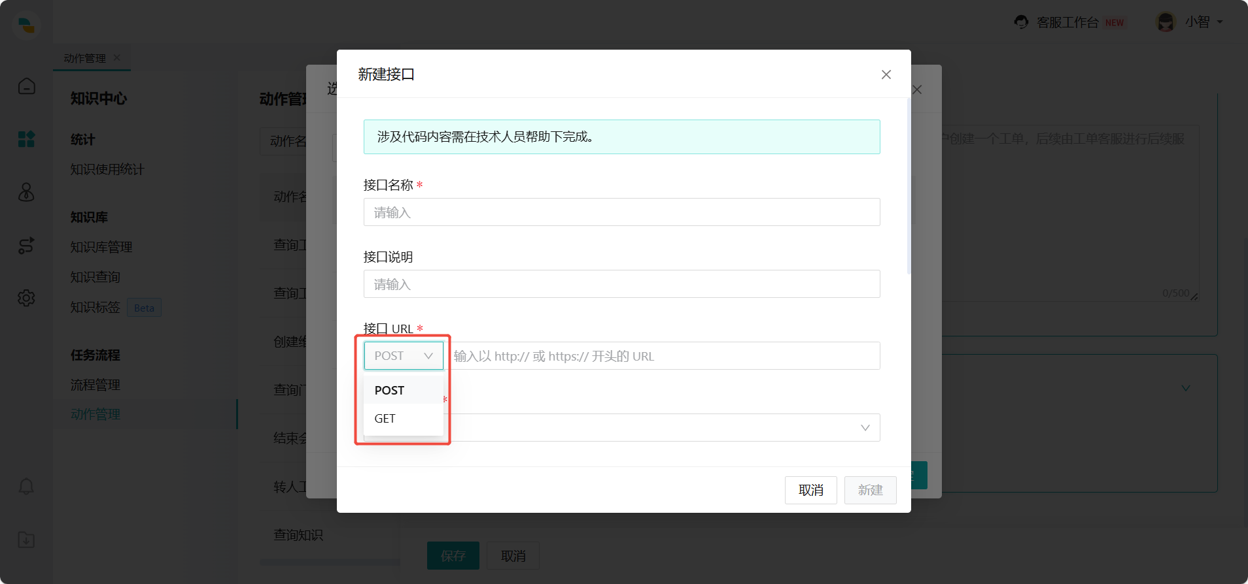Click the app logo icon
The width and height of the screenshot is (1248, 584).
coord(26,25)
